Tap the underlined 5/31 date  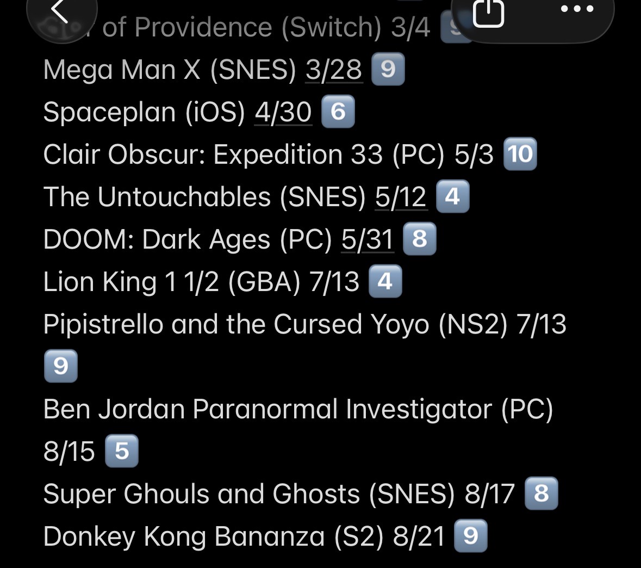click(x=368, y=239)
